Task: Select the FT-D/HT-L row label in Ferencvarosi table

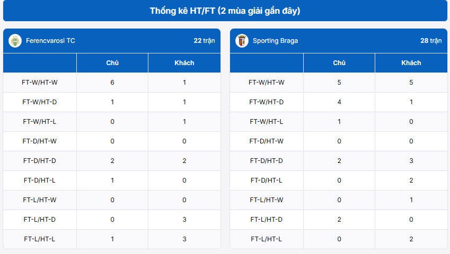Action: point(40,180)
